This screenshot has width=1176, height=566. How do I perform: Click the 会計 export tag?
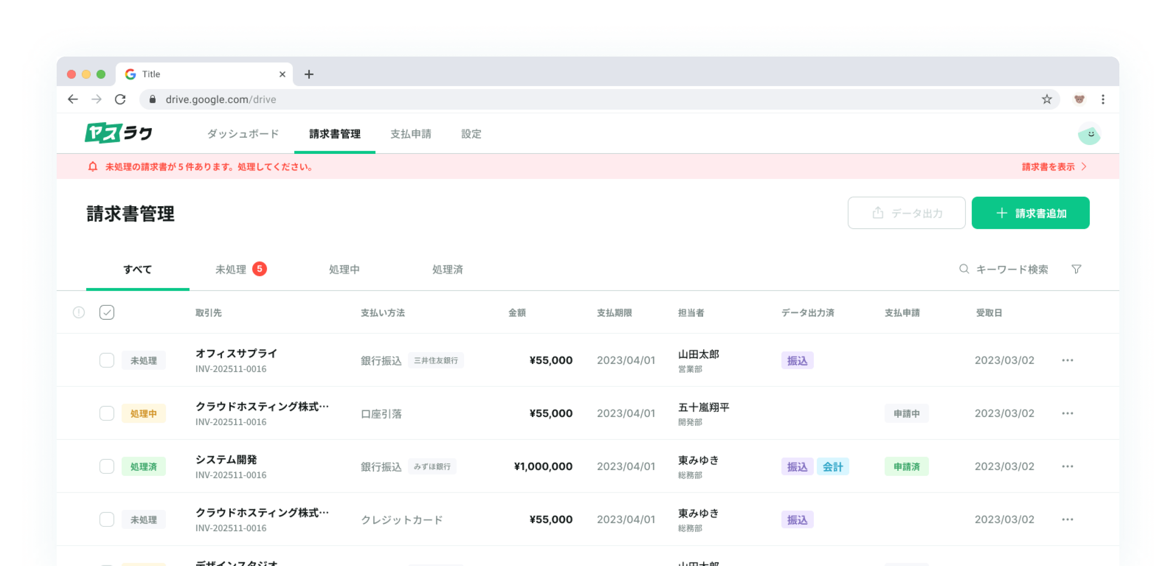tap(833, 467)
